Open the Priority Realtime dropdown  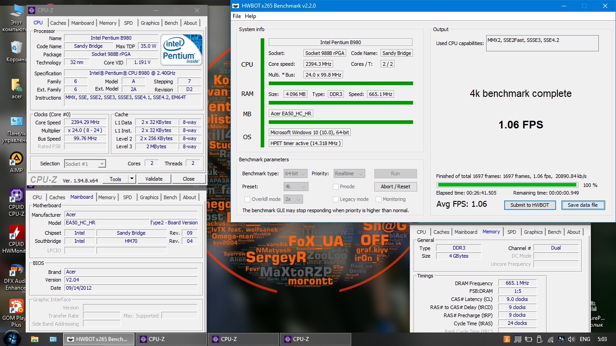pos(349,173)
